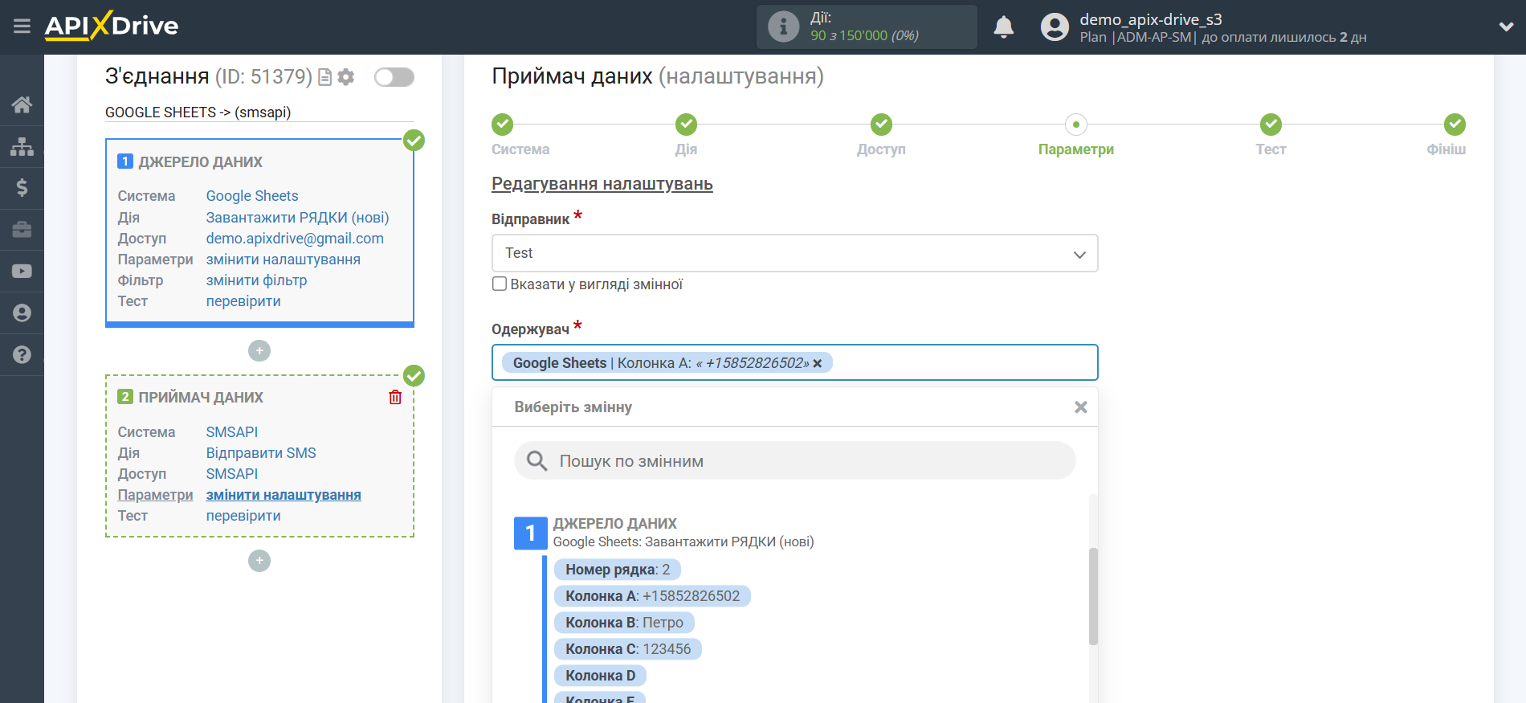
Task: Open the briefcase sidebar icon
Action: tap(22, 230)
